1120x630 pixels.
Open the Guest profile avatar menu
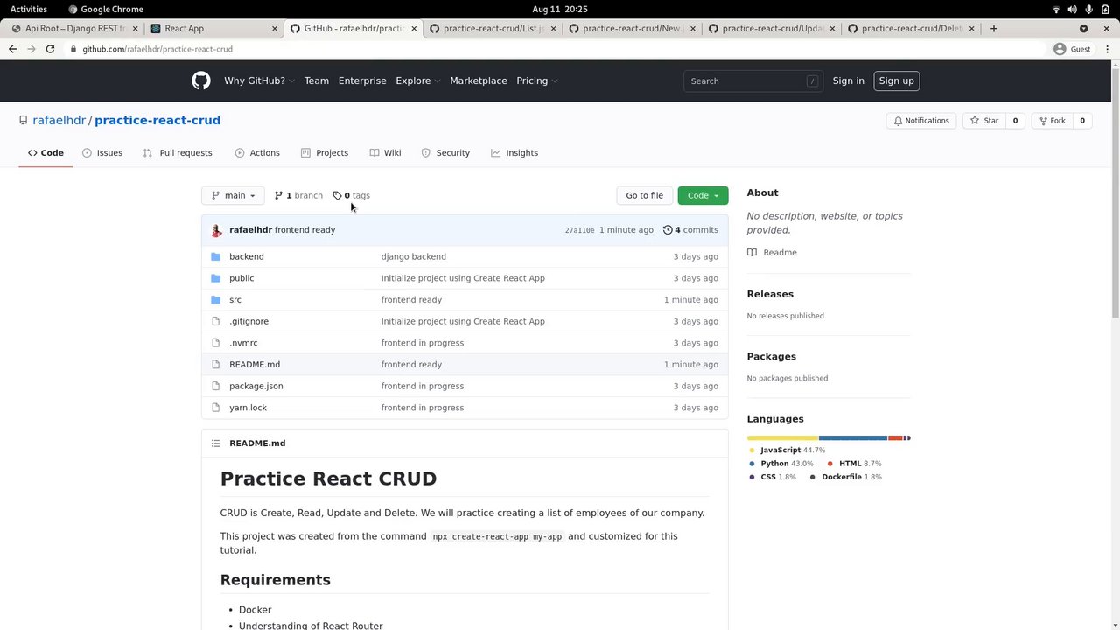tap(1073, 49)
